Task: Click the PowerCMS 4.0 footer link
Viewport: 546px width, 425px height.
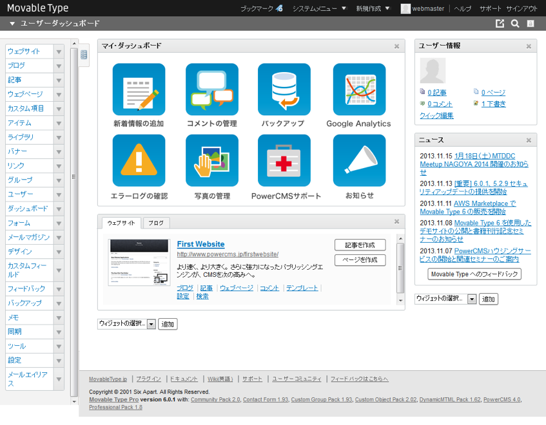Action: (x=502, y=400)
